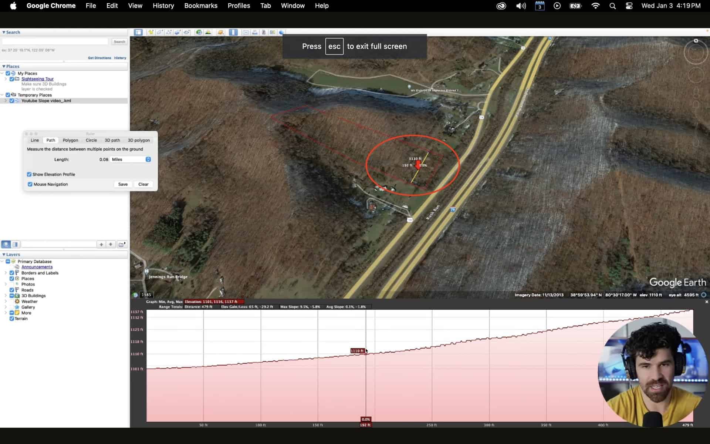Expand the More layer arrow
The height and width of the screenshot is (444, 710).
coord(6,313)
